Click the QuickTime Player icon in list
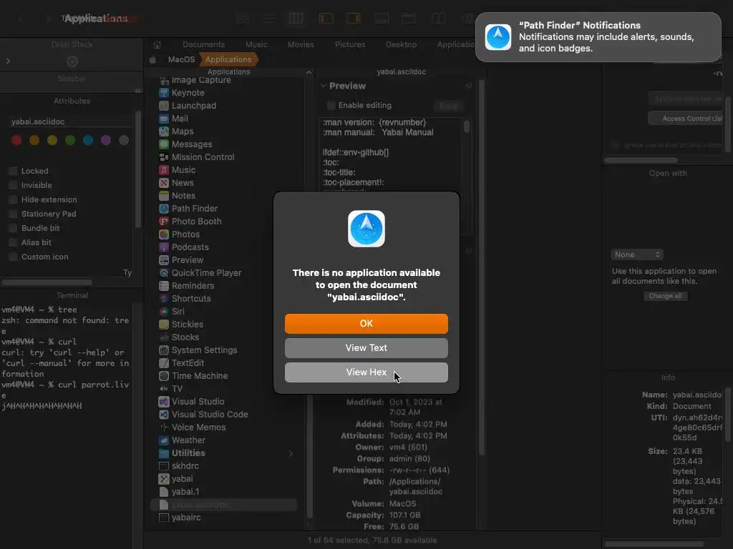 tap(164, 273)
